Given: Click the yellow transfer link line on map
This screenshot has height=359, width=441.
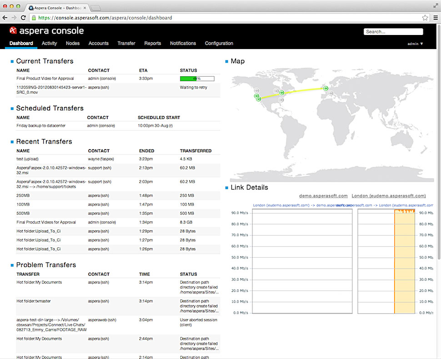Looking at the screenshot, I should (x=292, y=93).
